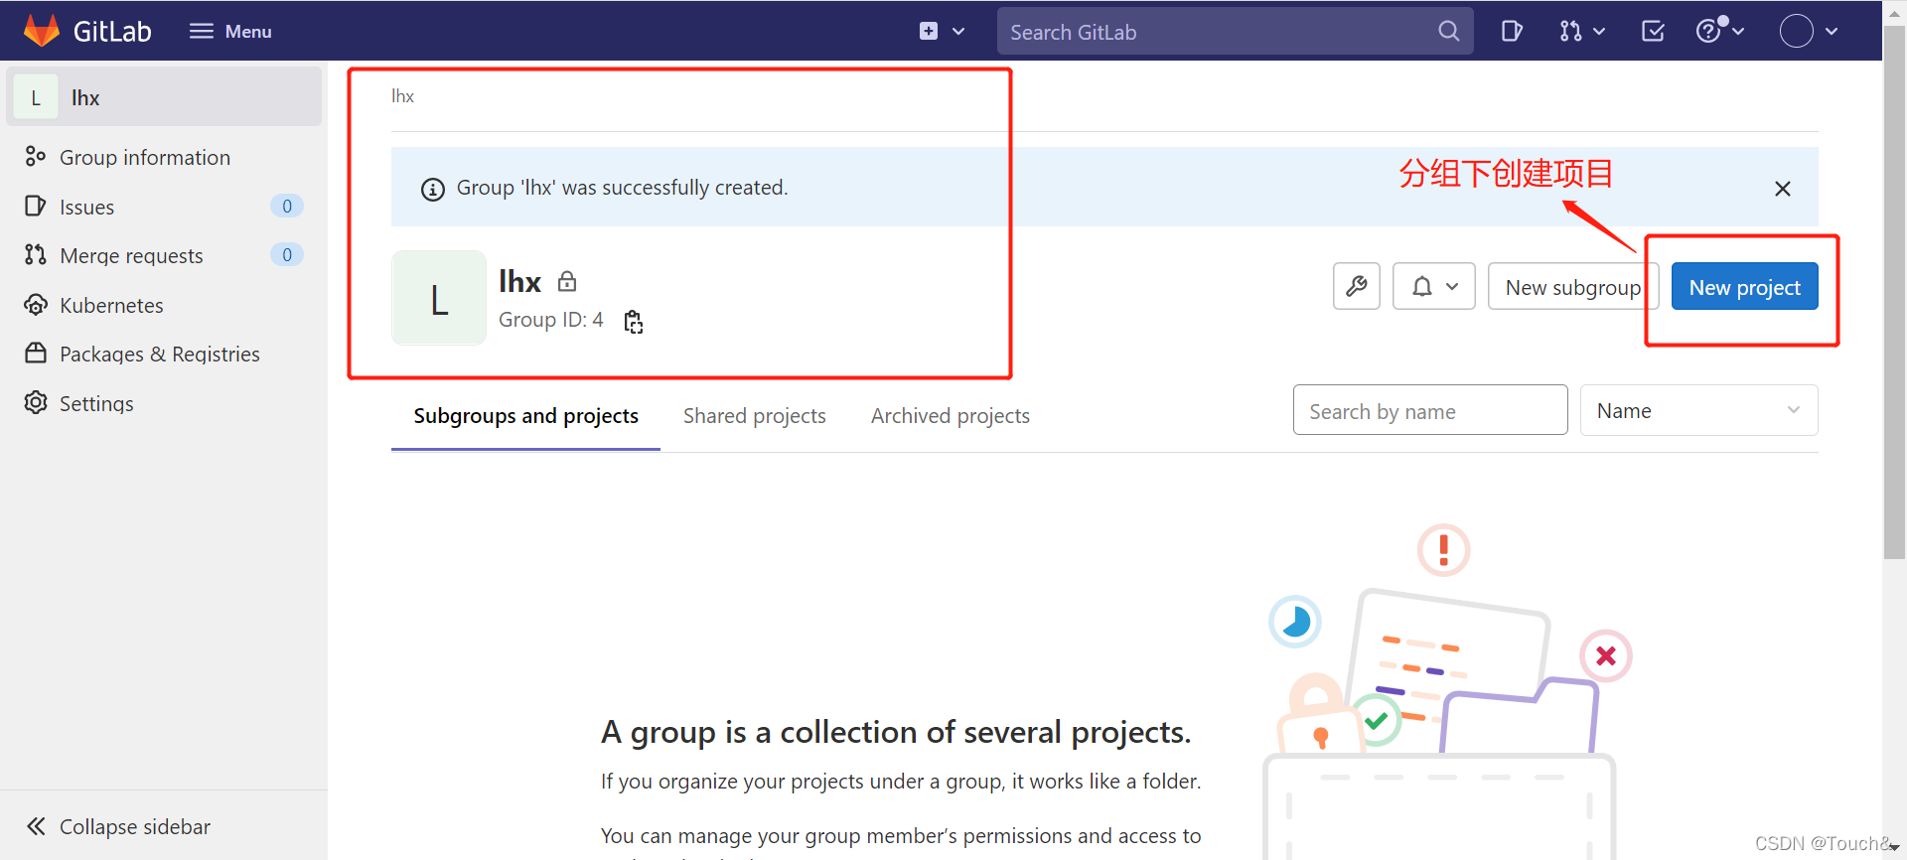This screenshot has width=1907, height=860.
Task: Click the lhx group heading
Action: [519, 281]
